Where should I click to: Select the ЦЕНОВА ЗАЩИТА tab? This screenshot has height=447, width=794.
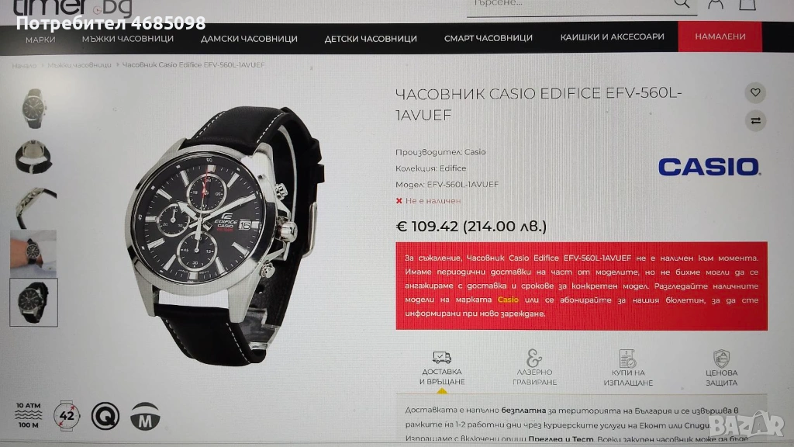(x=722, y=369)
